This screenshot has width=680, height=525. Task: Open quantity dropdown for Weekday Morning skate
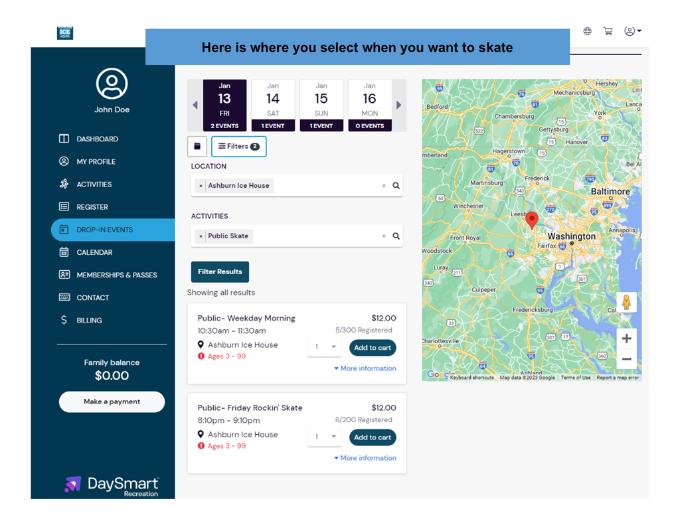(x=324, y=347)
